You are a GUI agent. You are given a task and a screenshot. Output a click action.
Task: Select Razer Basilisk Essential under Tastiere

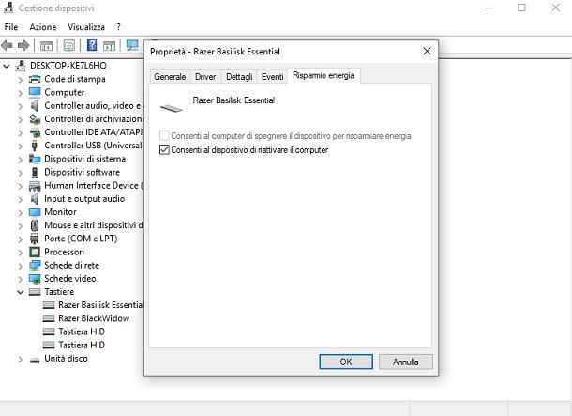point(101,305)
